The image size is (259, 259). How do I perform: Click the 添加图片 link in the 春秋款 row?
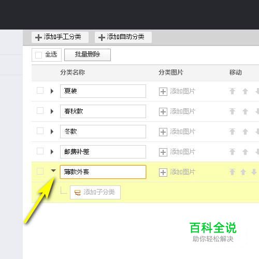tap(182, 111)
